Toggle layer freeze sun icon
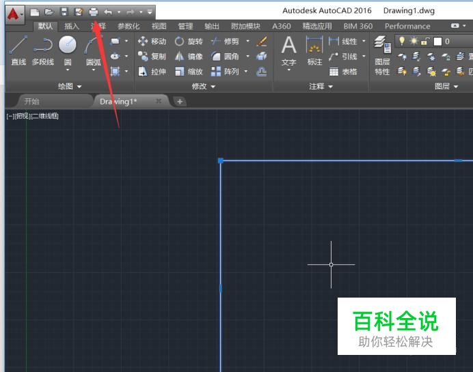 pyautogui.click(x=414, y=41)
